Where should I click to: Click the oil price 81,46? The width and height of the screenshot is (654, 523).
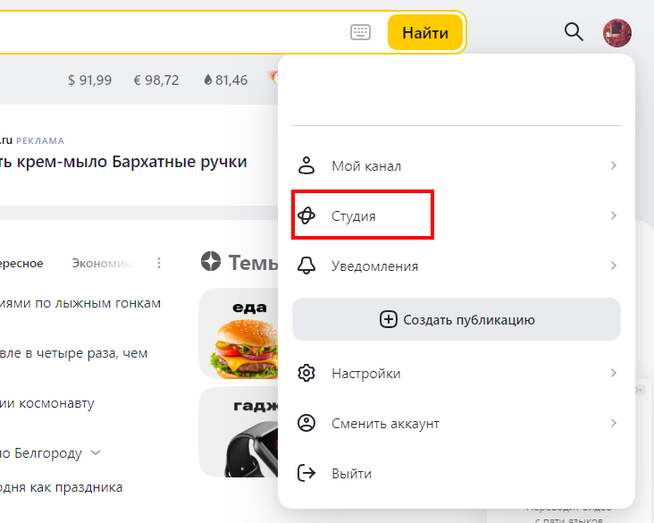pos(231,80)
